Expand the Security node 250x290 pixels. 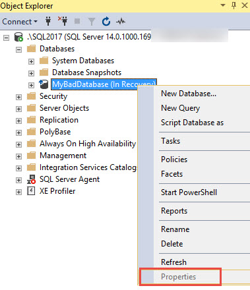18,97
